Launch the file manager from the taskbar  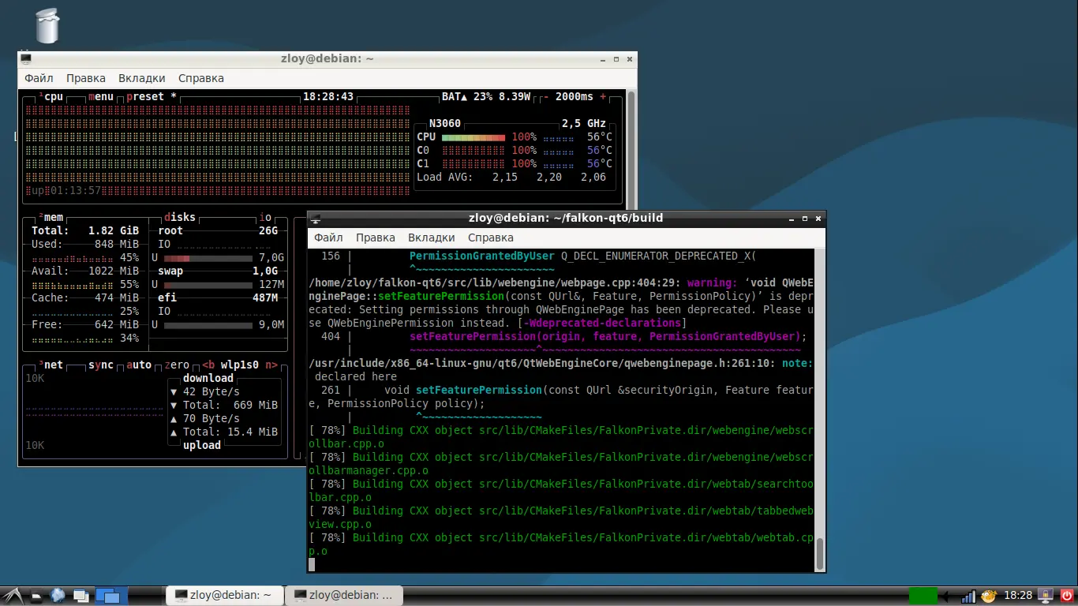pos(36,596)
